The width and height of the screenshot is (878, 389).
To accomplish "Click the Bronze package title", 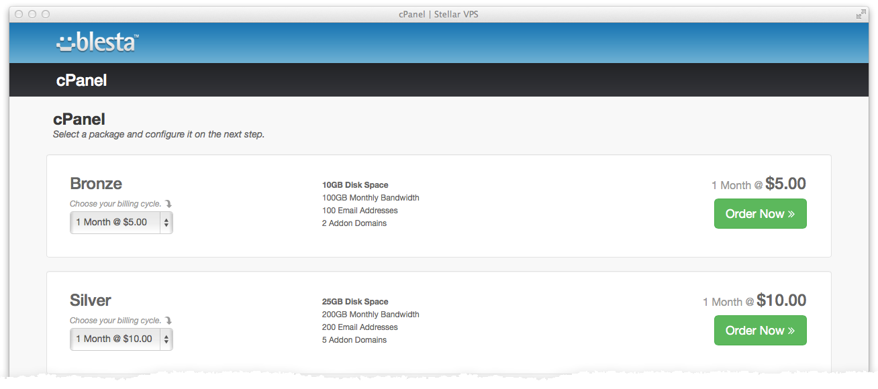I will (x=96, y=184).
